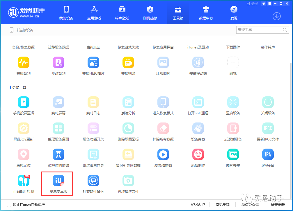
Task: Open 跳过设置向导 tool
Action: (93, 154)
